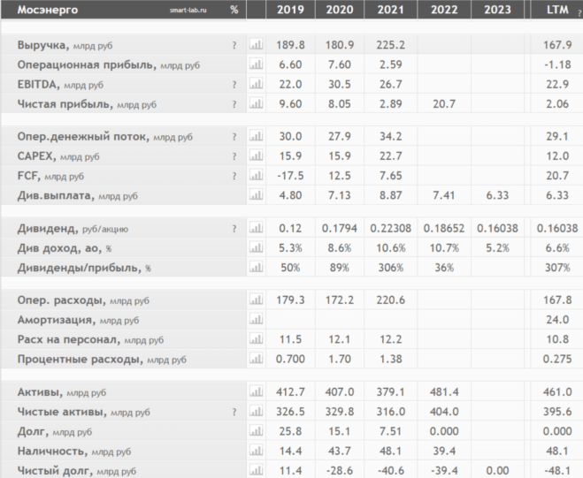Click the Выручка row label

65,45
